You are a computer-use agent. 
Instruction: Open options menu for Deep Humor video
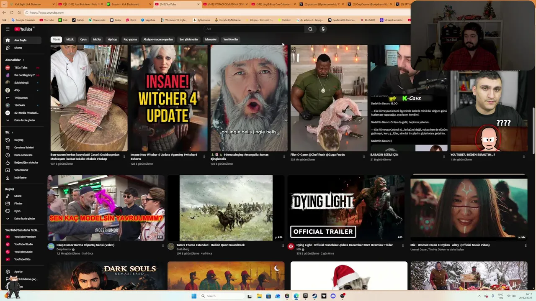pyautogui.click(x=163, y=245)
